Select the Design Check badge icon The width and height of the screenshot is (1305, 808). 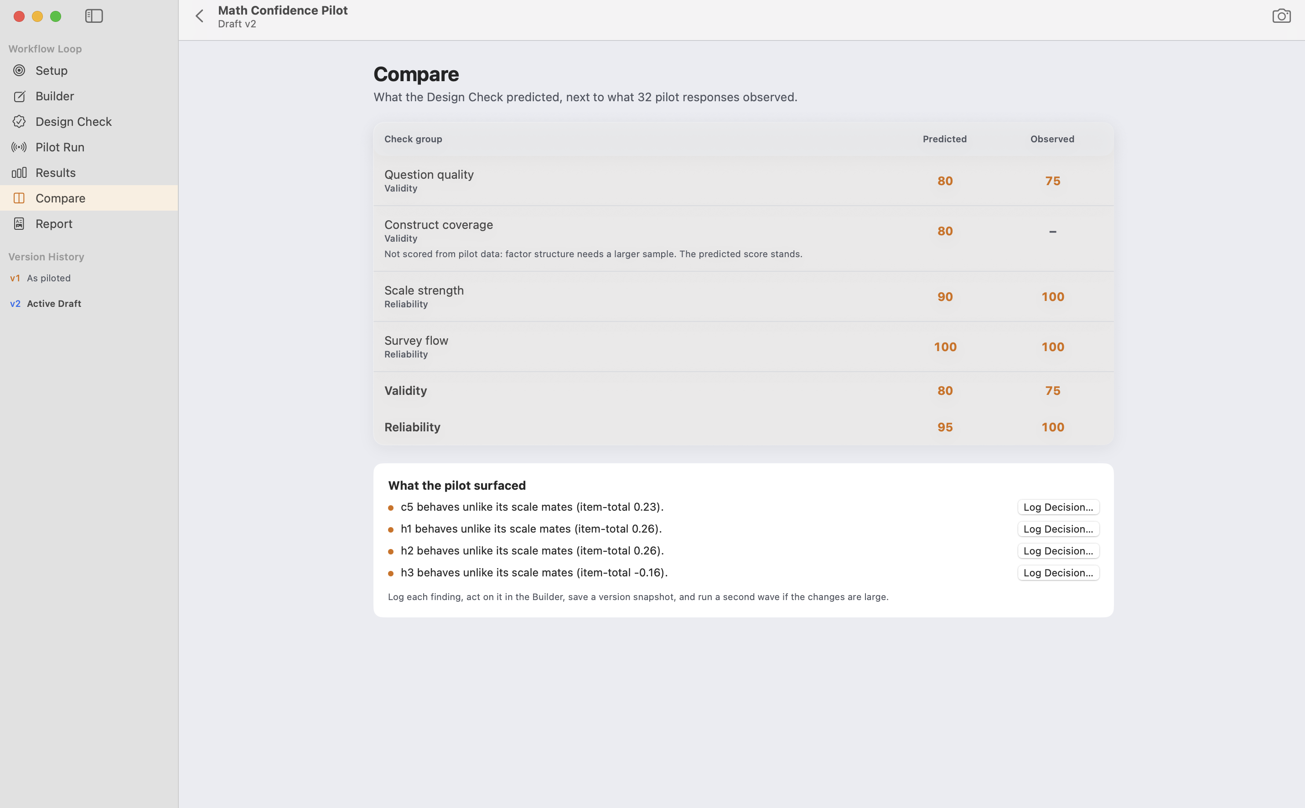point(19,122)
